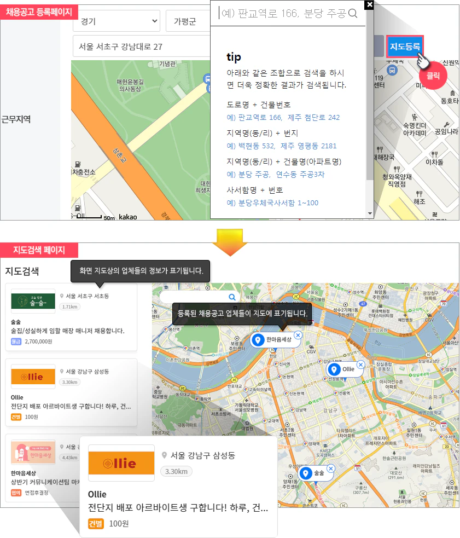Click the 한마음세상 map marker pin

point(257,340)
